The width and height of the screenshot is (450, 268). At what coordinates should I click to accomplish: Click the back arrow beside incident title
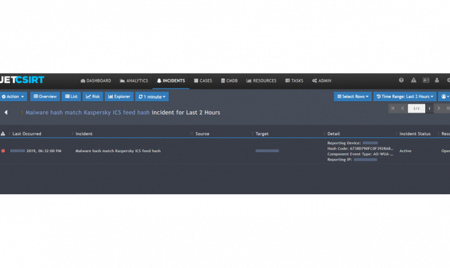(6, 113)
